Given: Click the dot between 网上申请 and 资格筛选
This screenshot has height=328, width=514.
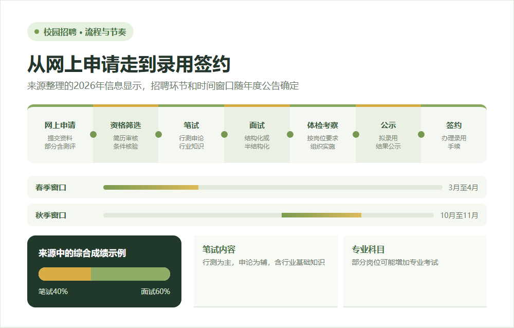Looking at the screenshot, I should pos(93,135).
